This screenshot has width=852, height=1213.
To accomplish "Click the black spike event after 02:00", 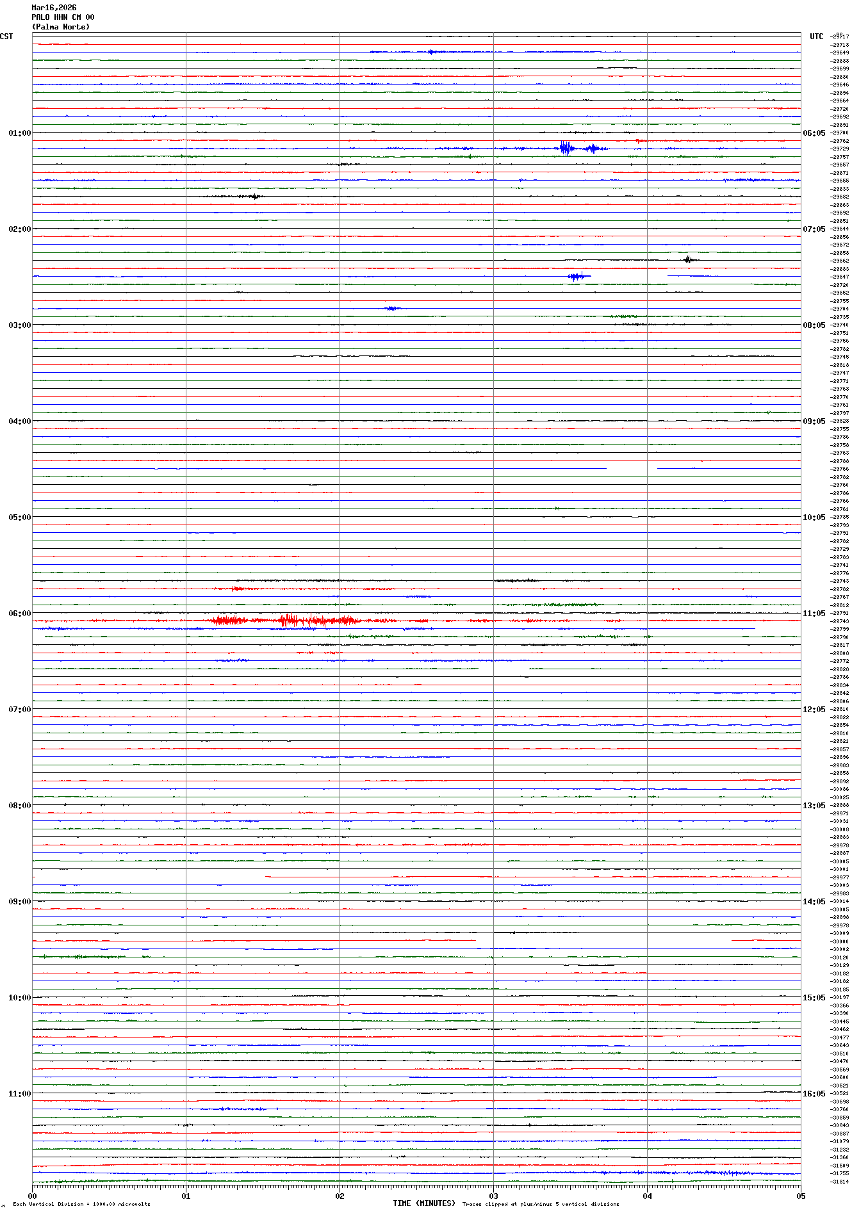I will point(688,259).
